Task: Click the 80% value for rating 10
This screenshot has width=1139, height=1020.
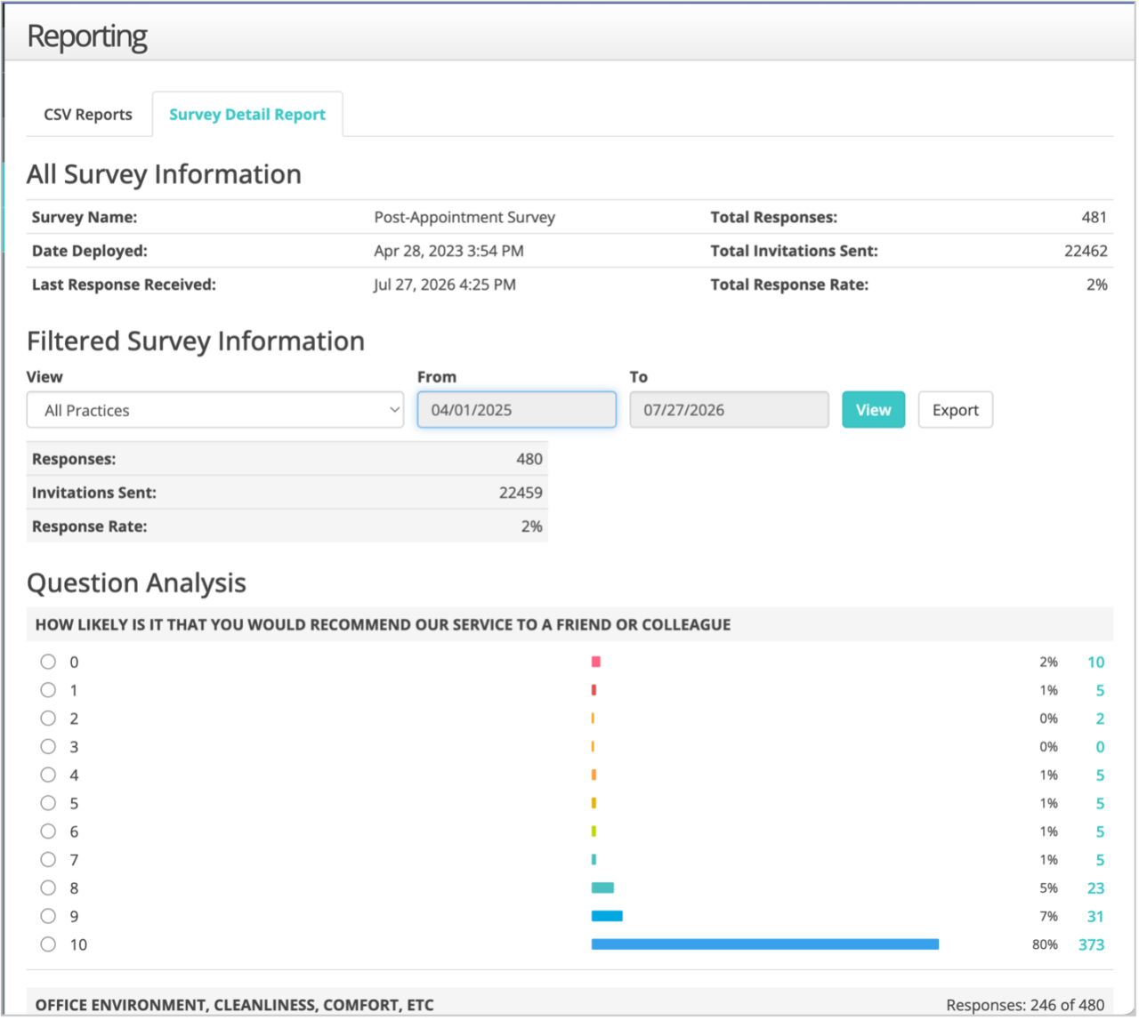Action: click(x=1045, y=944)
